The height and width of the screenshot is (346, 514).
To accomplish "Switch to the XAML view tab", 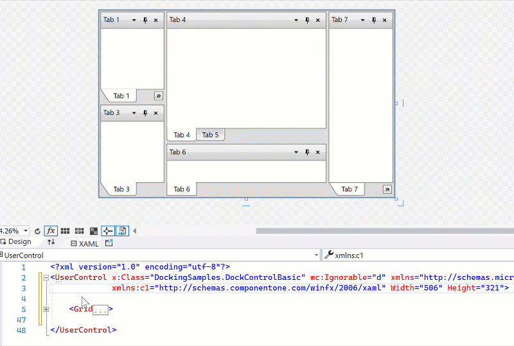I will [84, 243].
